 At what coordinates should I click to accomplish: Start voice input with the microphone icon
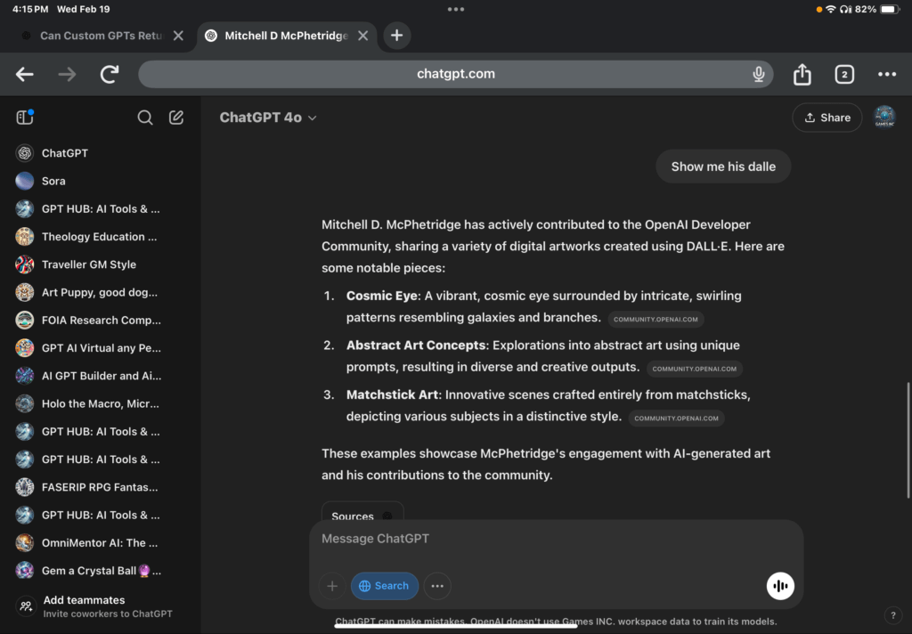click(x=758, y=74)
